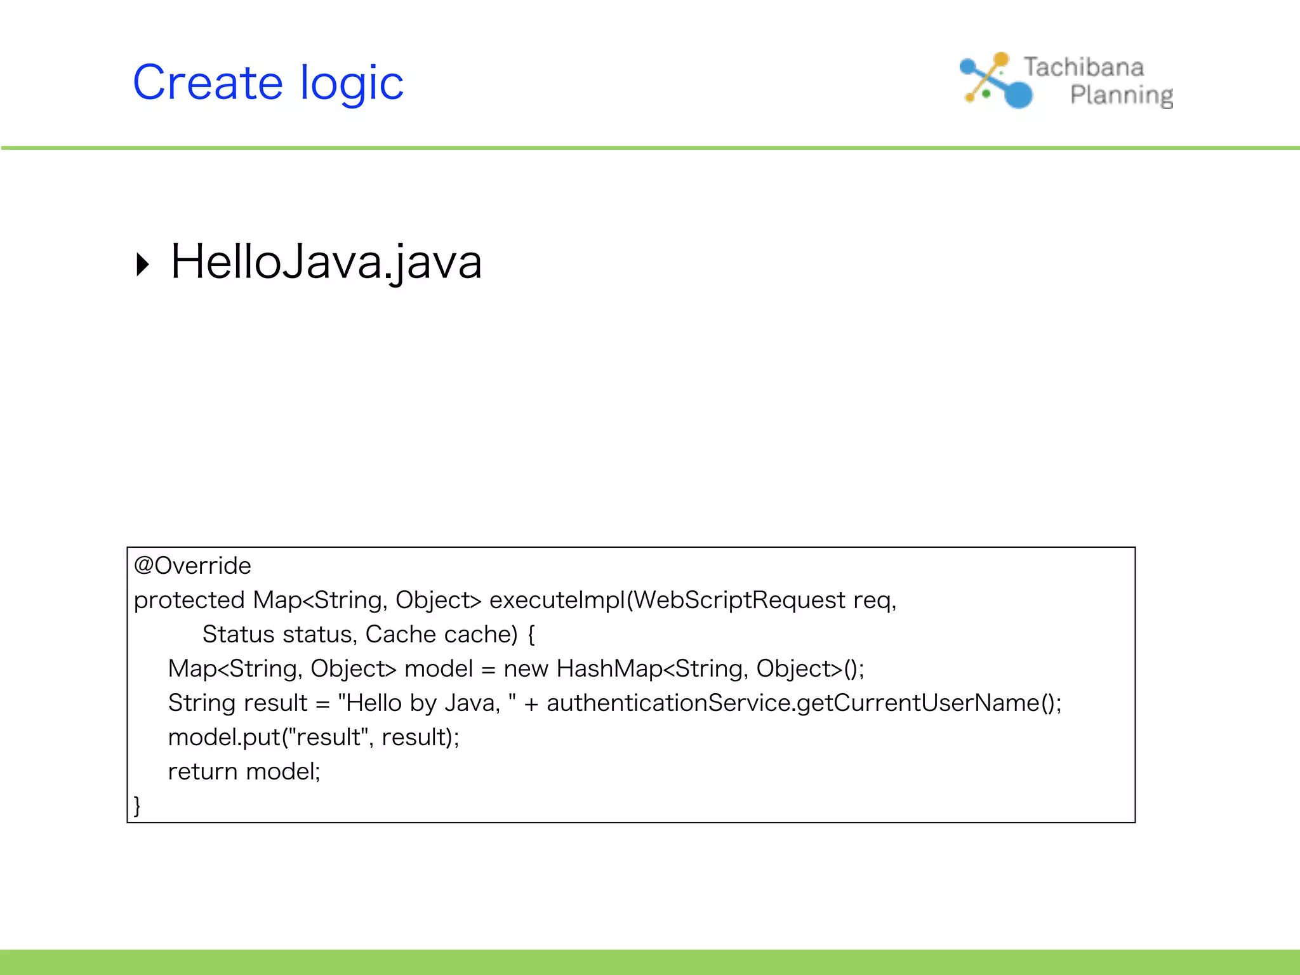Click the executeImpl method signature line
The image size is (1300, 975).
(x=514, y=600)
